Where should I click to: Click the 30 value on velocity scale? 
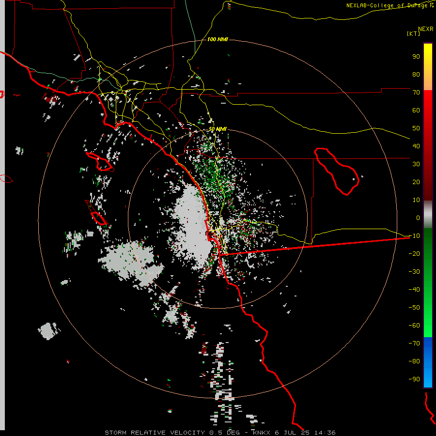click(416, 164)
